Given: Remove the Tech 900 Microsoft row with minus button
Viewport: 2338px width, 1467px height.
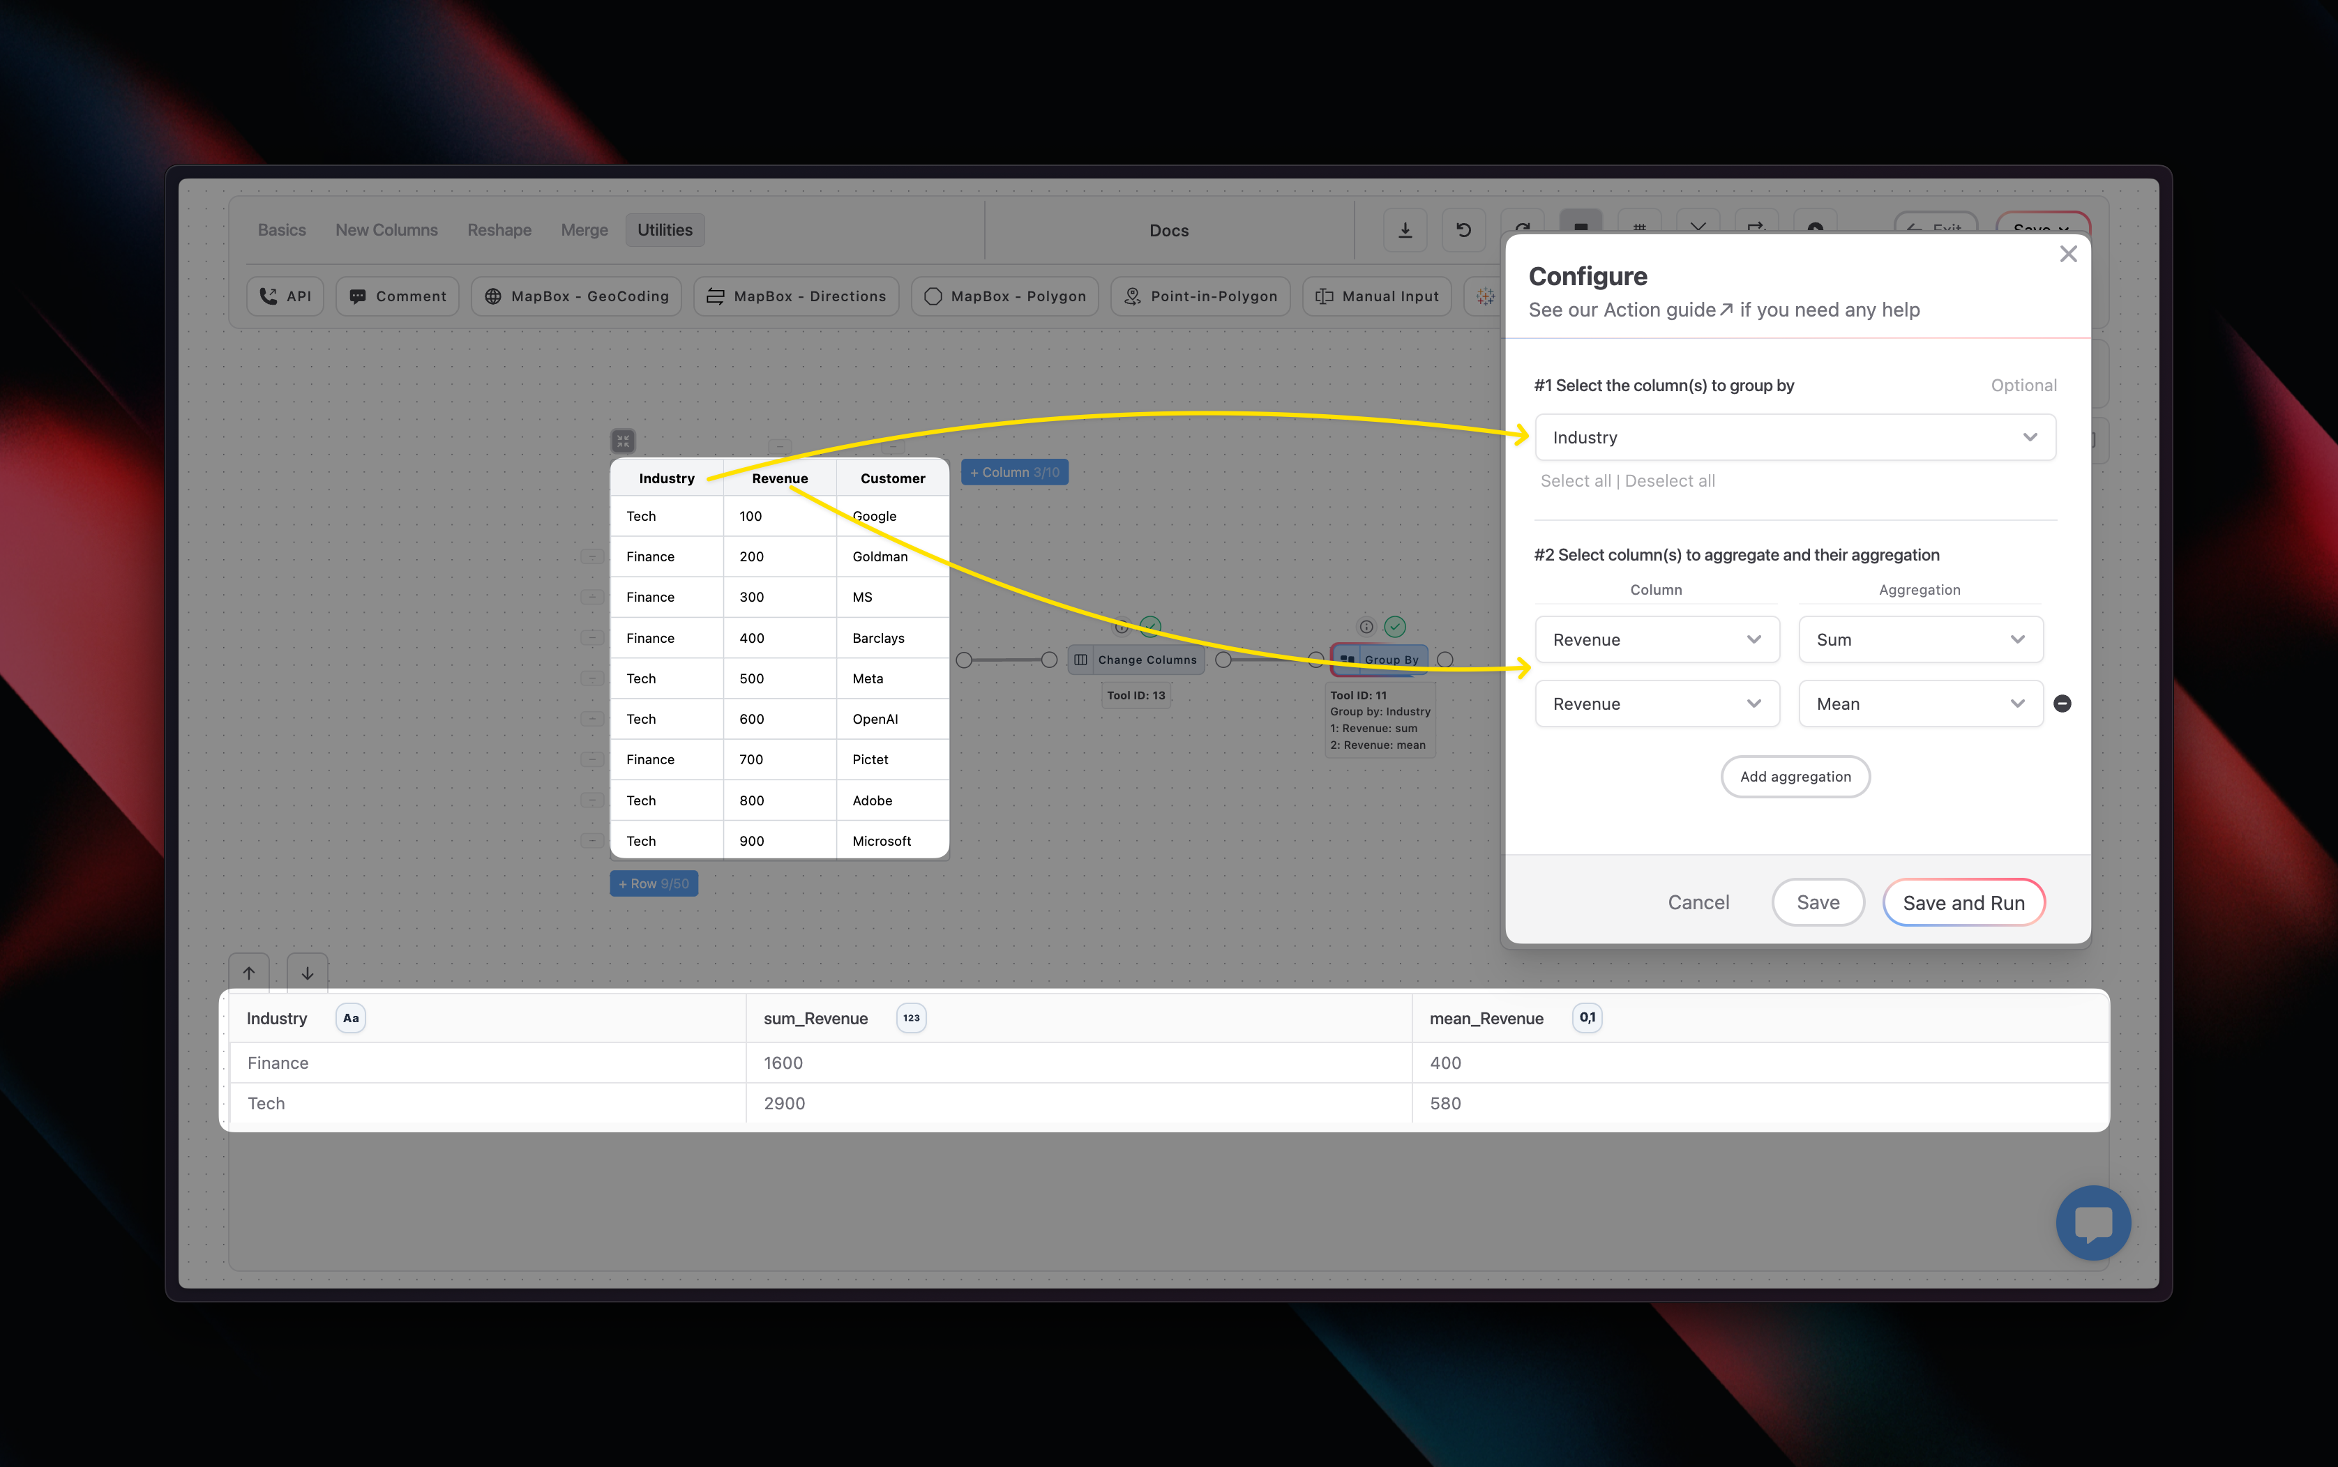Looking at the screenshot, I should (x=592, y=841).
